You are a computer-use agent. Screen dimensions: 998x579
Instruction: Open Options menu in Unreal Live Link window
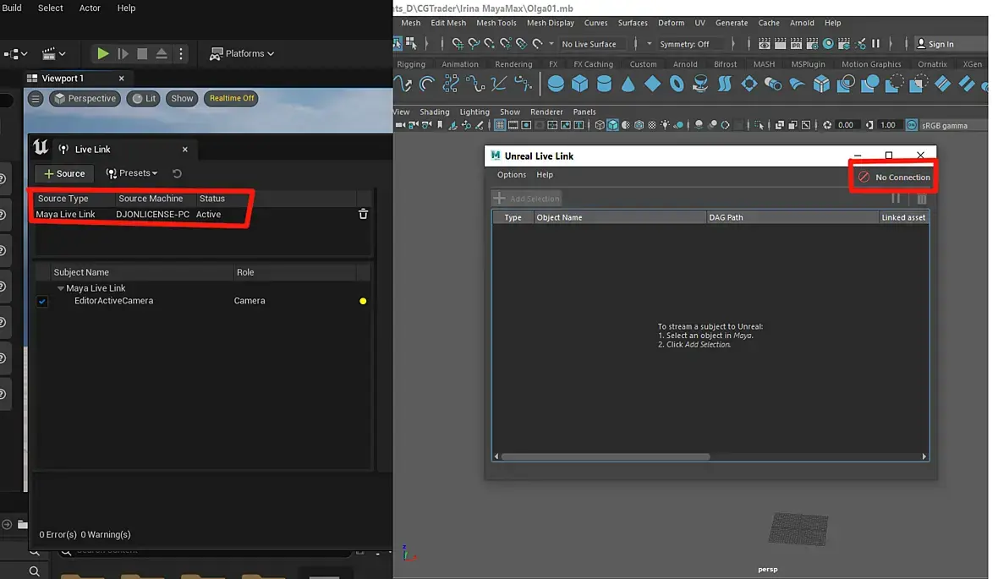pyautogui.click(x=511, y=175)
